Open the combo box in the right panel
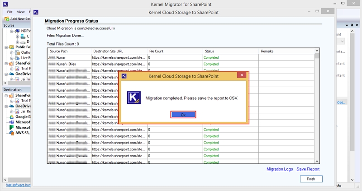This screenshot has width=362, height=191. coord(342,42)
